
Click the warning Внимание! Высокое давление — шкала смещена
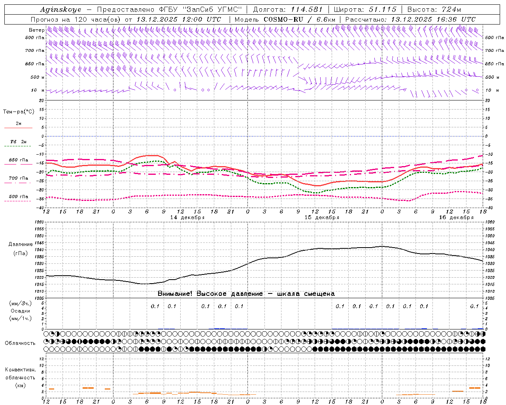coord(246,294)
